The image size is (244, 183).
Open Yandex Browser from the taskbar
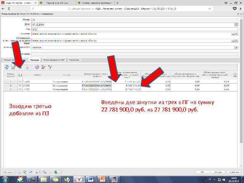pos(79,179)
